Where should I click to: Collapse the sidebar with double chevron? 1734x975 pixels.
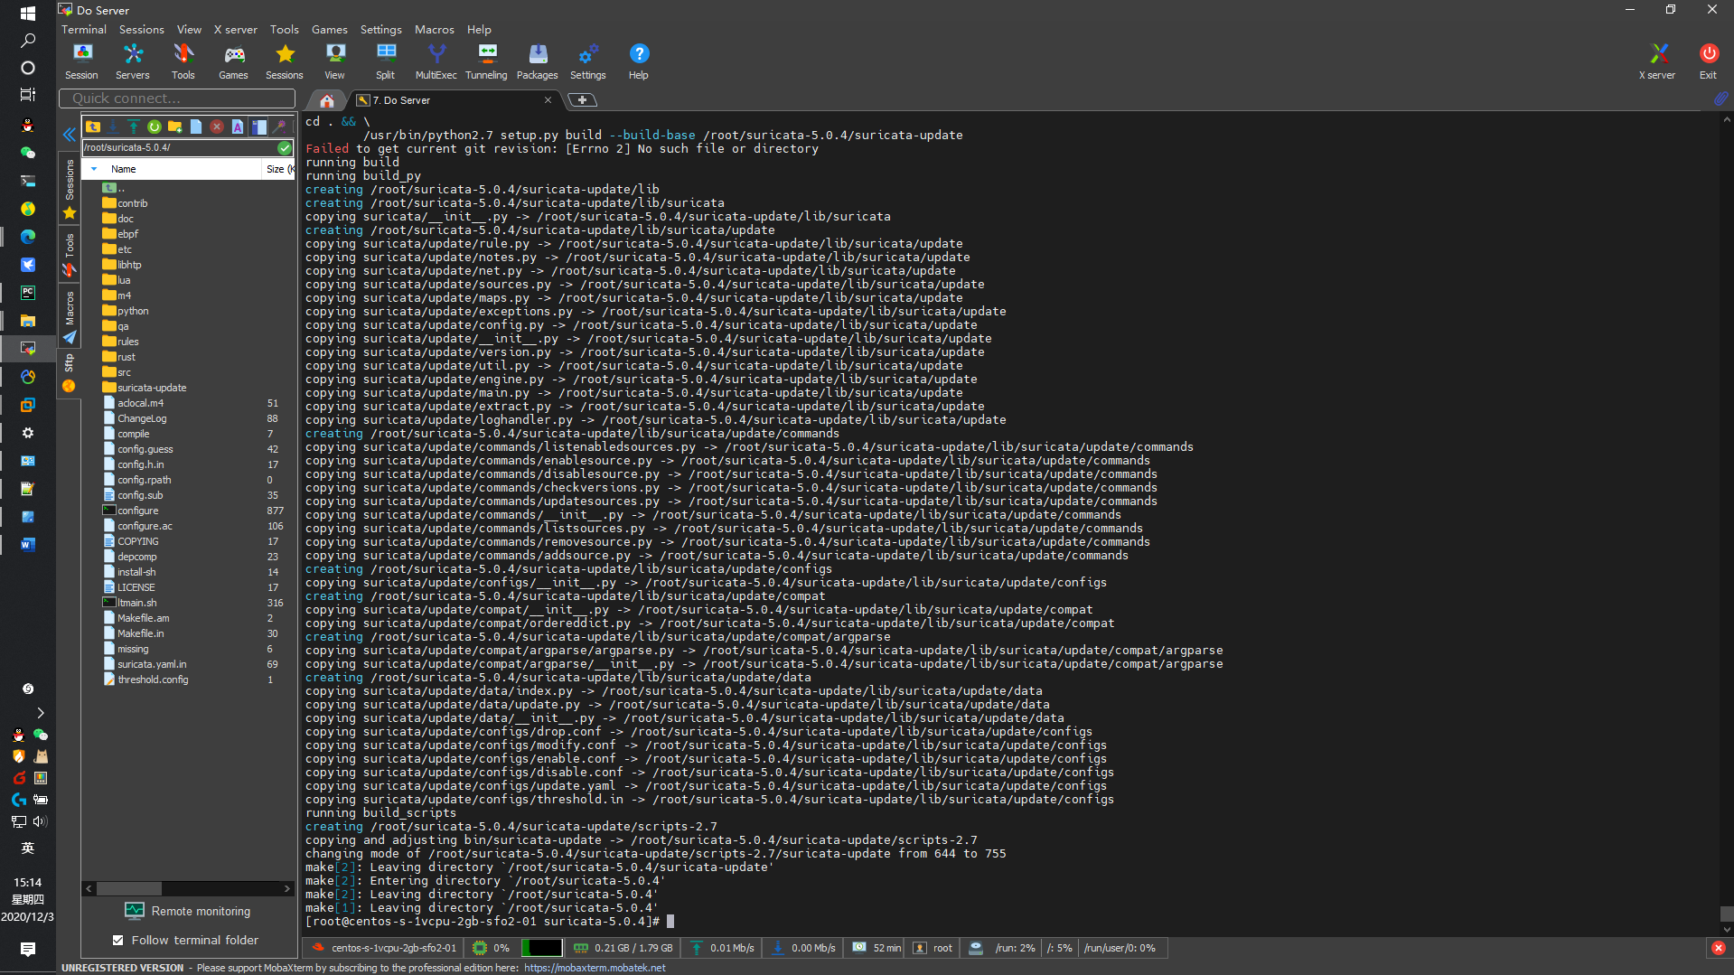69,135
